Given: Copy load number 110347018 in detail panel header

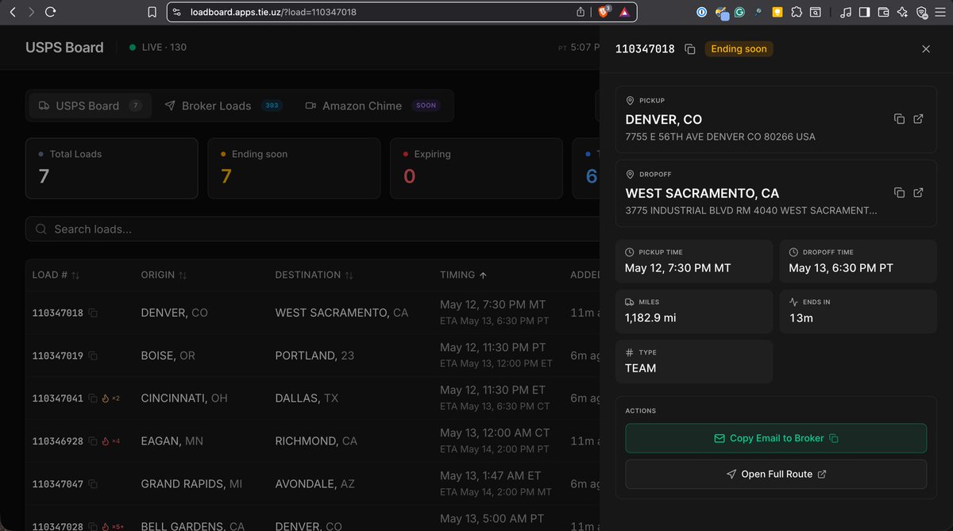Looking at the screenshot, I should click(690, 49).
